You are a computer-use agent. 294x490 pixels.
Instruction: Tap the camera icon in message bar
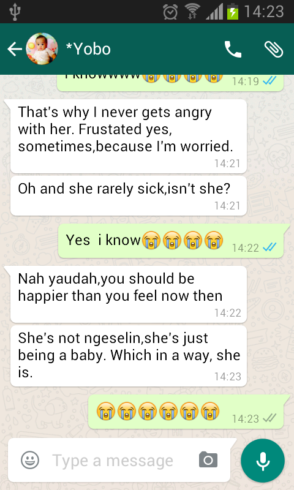point(208,460)
